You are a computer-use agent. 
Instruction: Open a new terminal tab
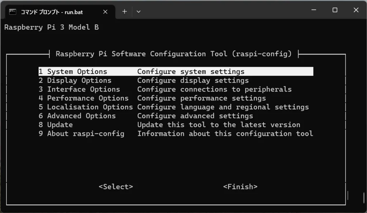point(124,11)
